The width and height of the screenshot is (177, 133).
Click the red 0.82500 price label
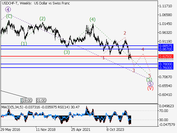(166, 56)
